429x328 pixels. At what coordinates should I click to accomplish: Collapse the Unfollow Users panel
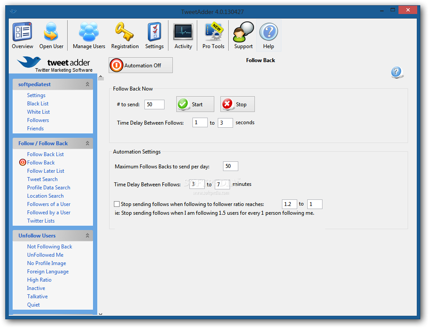(87, 236)
